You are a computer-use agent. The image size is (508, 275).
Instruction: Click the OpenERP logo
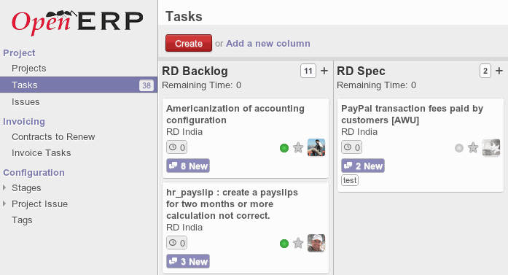pos(77,23)
